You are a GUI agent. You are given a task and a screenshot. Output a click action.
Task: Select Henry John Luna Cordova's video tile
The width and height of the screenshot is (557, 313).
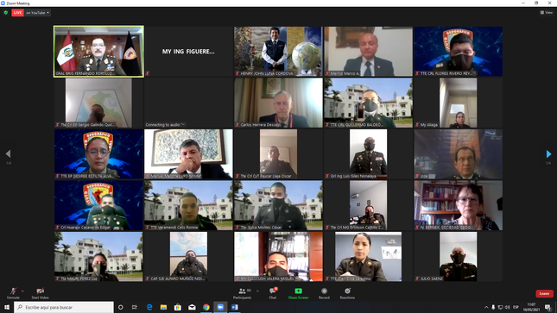[278, 51]
